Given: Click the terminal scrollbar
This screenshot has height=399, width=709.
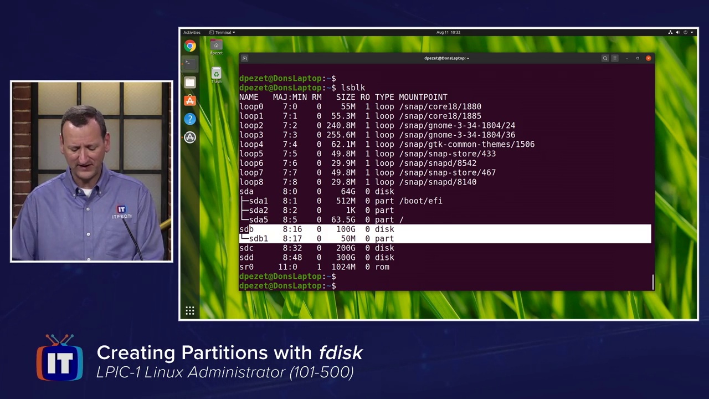Looking at the screenshot, I should tap(653, 282).
